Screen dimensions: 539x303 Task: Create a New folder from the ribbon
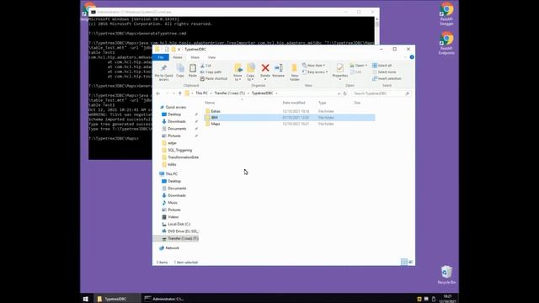pos(295,72)
